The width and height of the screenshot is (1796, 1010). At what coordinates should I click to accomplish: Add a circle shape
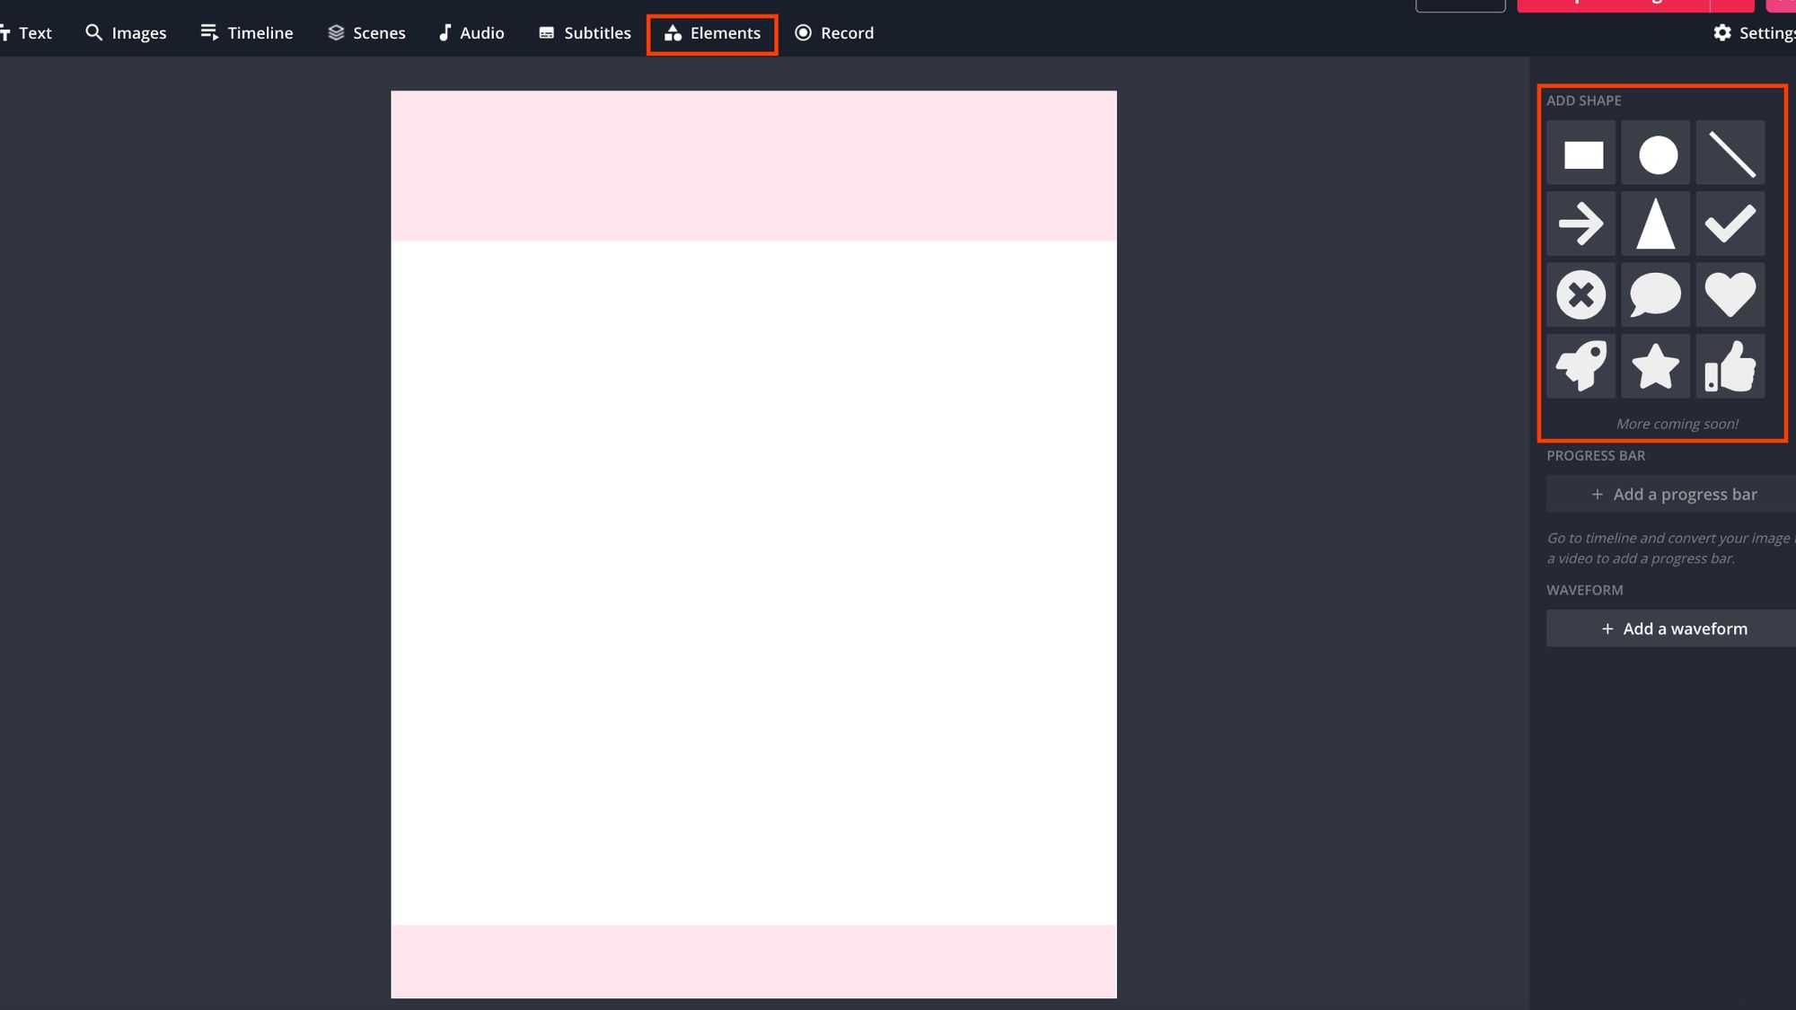pyautogui.click(x=1657, y=154)
